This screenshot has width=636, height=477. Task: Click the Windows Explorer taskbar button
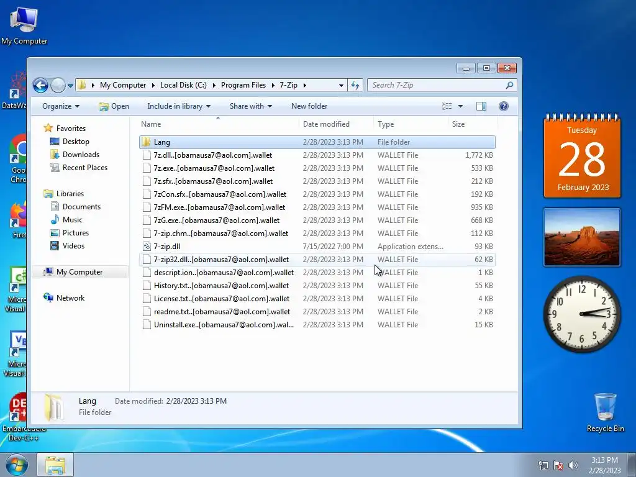55,465
